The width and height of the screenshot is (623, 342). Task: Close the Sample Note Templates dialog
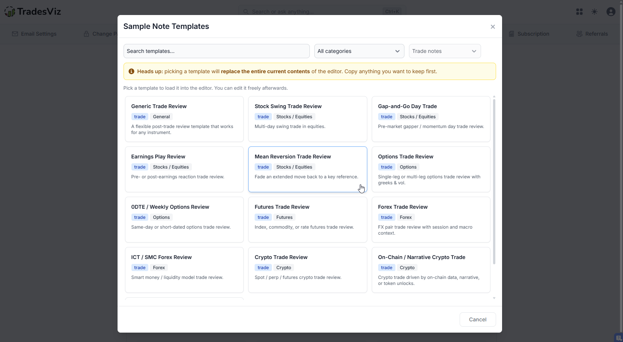(x=493, y=27)
